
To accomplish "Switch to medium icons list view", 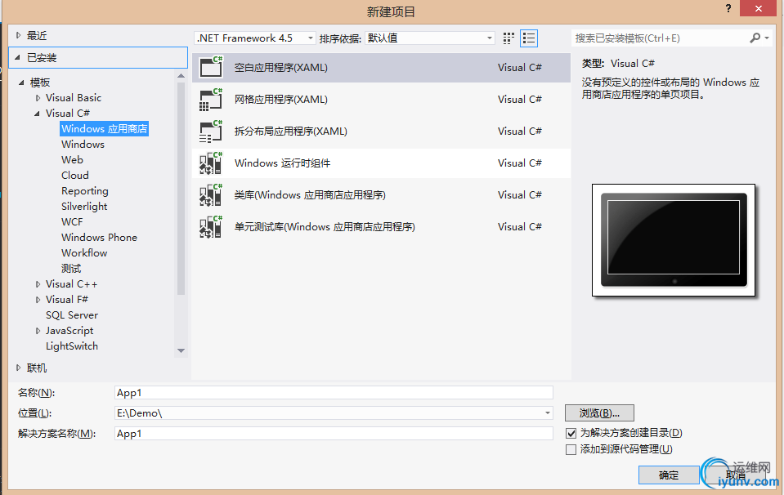I will (528, 38).
